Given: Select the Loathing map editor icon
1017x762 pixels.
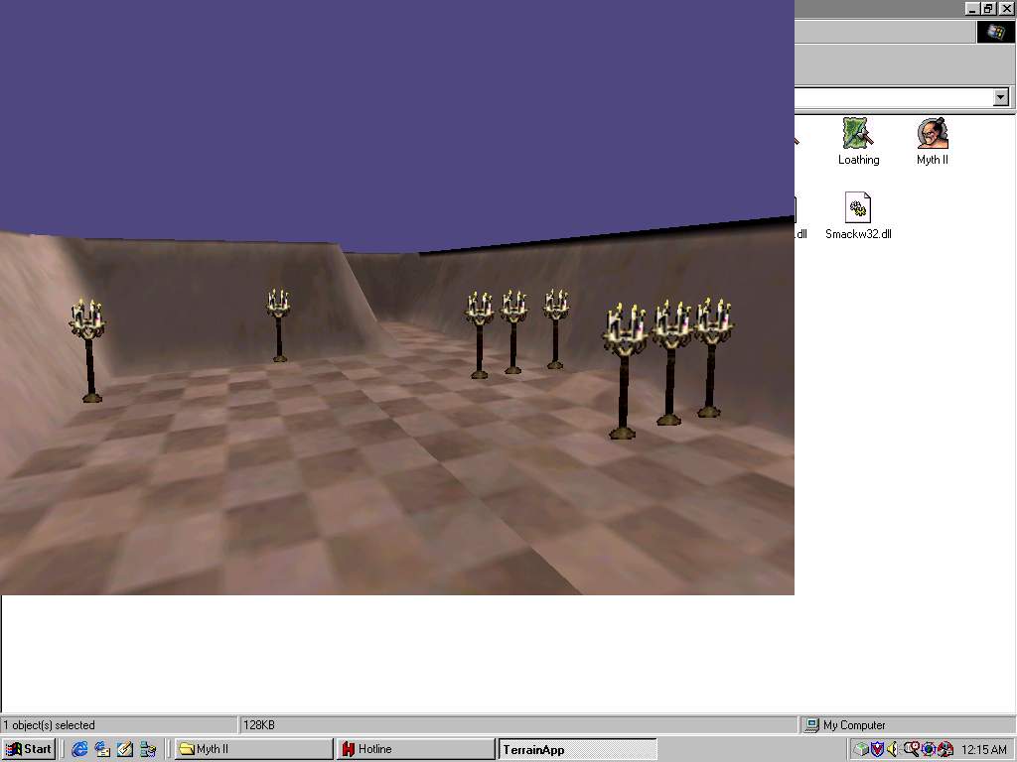Looking at the screenshot, I should (x=858, y=134).
